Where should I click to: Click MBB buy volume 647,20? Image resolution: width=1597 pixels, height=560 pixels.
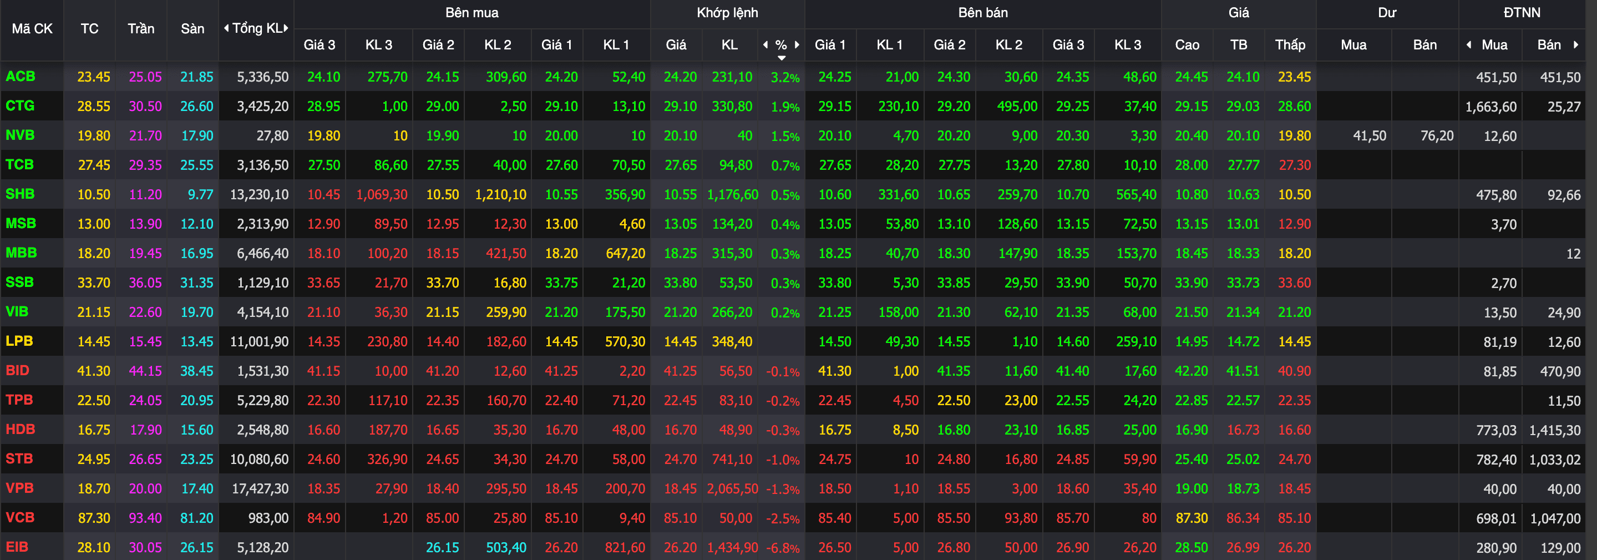[625, 254]
